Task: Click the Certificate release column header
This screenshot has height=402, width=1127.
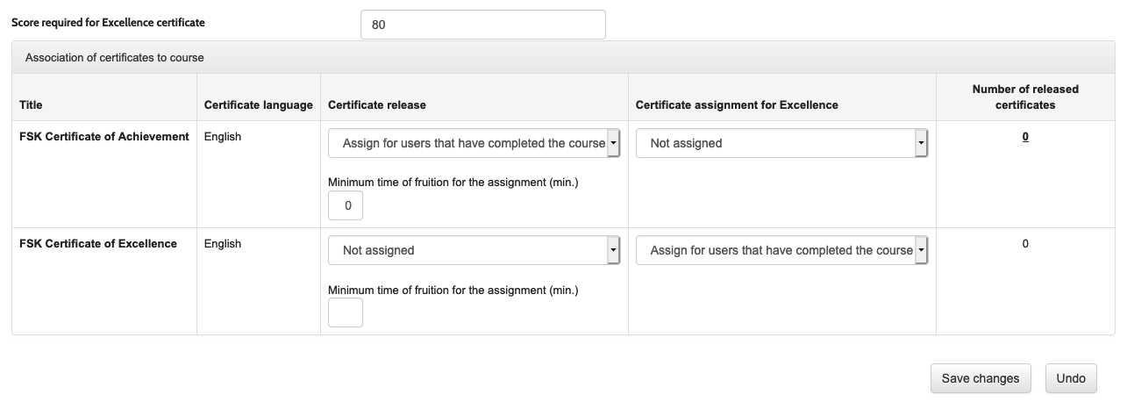Action: pyautogui.click(x=377, y=104)
